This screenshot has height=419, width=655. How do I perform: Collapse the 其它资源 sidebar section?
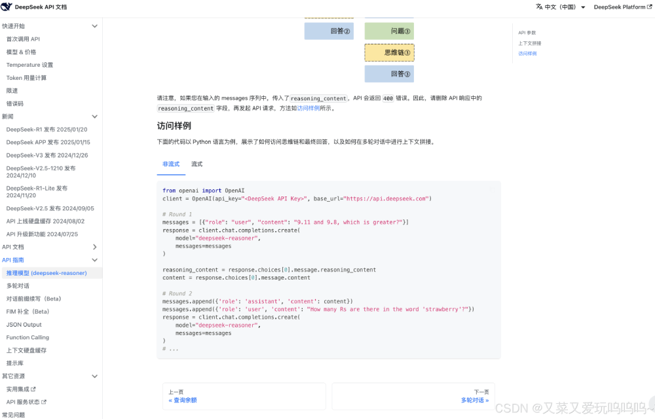(95, 376)
